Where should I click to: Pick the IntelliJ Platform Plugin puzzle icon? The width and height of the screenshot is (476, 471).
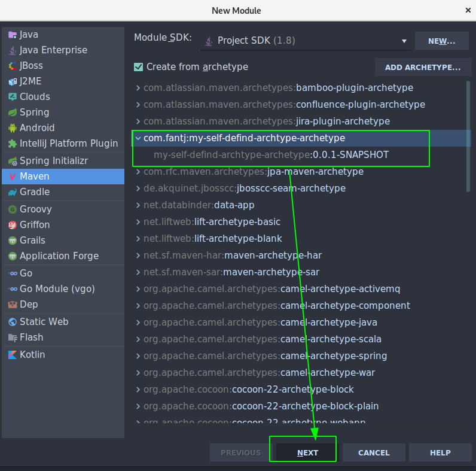[13, 144]
